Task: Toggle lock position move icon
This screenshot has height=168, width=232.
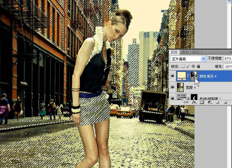Action: pos(193,66)
